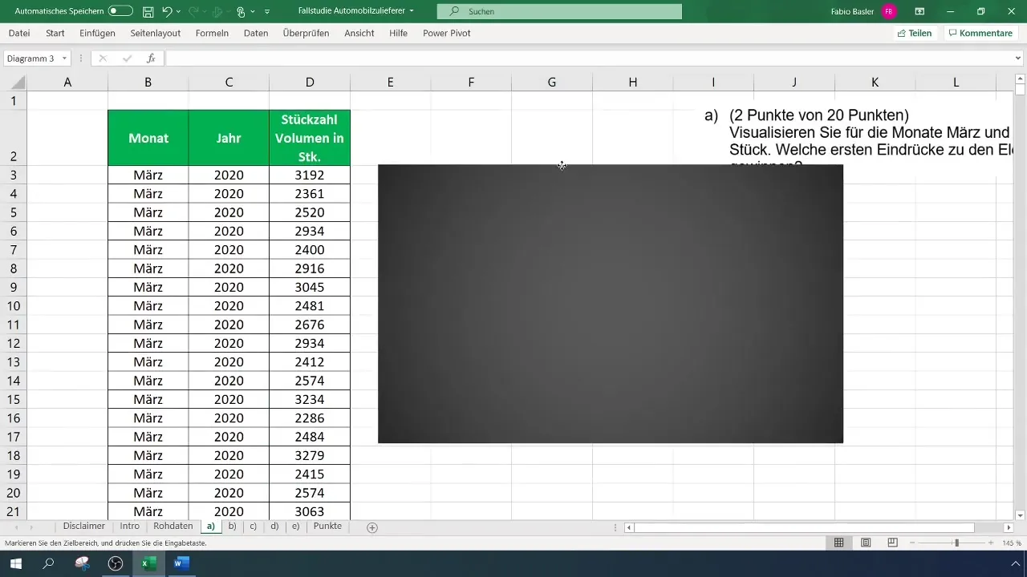Viewport: 1027px width, 577px height.
Task: Click the Teilen share button
Action: [915, 33]
